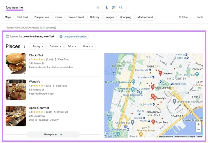The height and width of the screenshot is (143, 208).
Task: Click Lower Manhattan, New York location text
Action: point(39,37)
